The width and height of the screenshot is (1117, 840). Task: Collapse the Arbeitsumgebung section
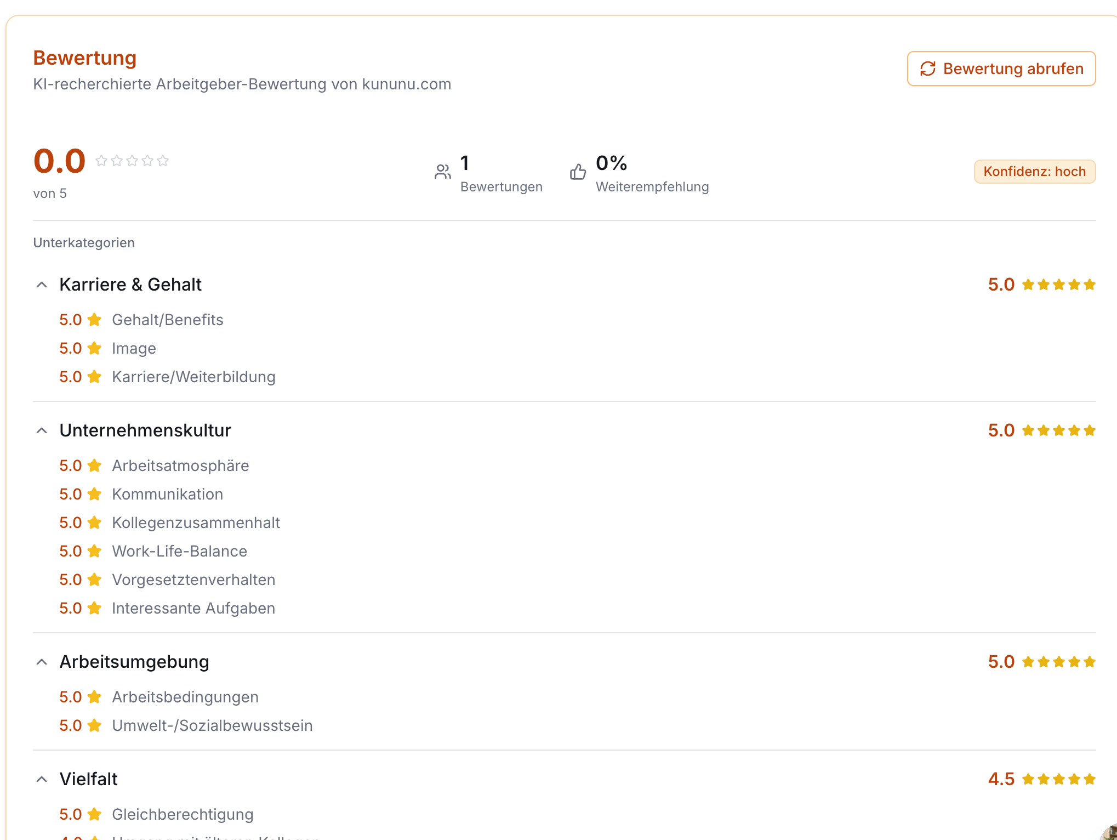[42, 662]
